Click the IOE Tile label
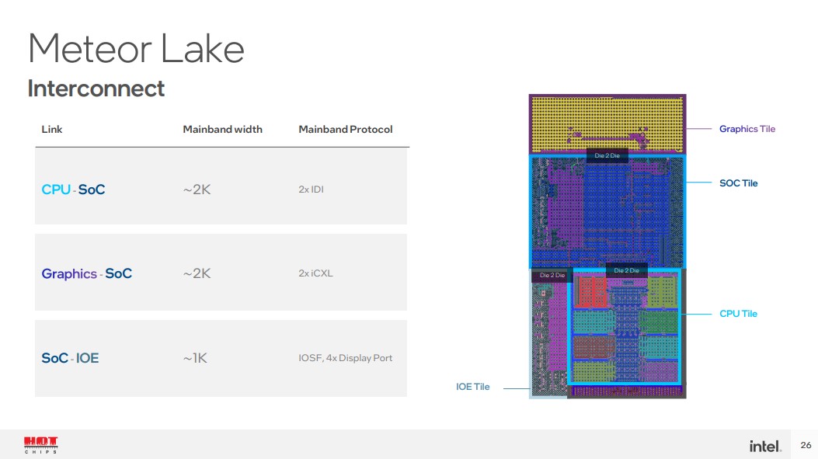Screen dimensions: 818x459 (x=472, y=387)
